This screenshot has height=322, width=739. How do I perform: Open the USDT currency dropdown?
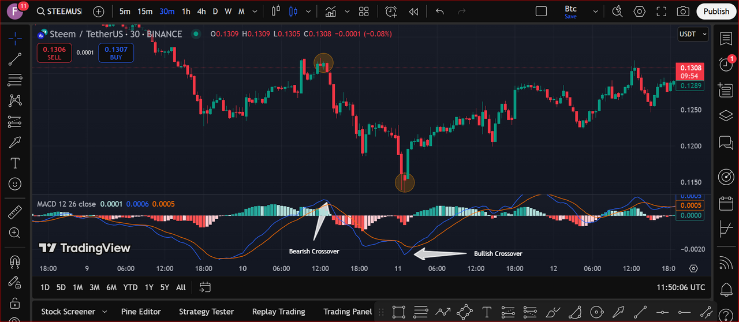[x=693, y=34]
